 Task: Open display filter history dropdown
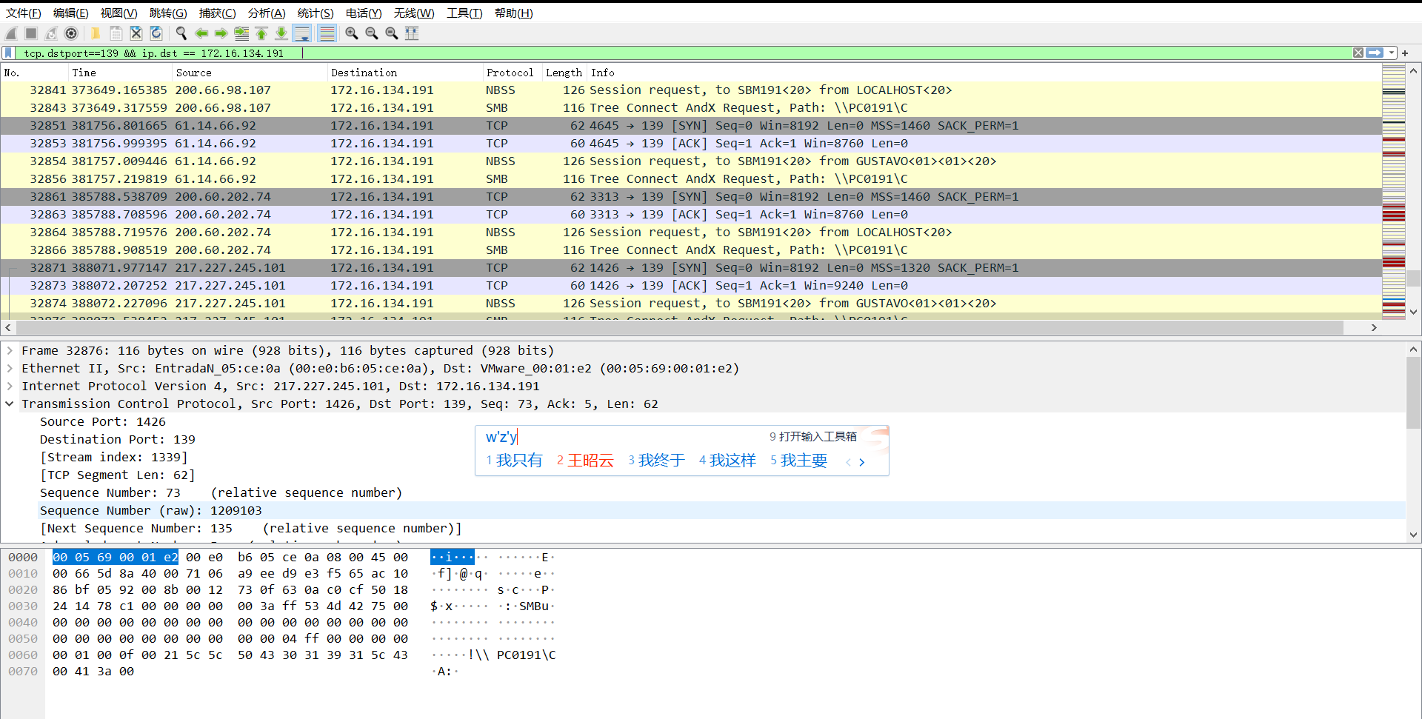click(x=1392, y=53)
